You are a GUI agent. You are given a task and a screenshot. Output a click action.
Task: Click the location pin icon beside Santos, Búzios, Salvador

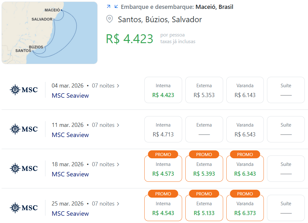point(109,19)
